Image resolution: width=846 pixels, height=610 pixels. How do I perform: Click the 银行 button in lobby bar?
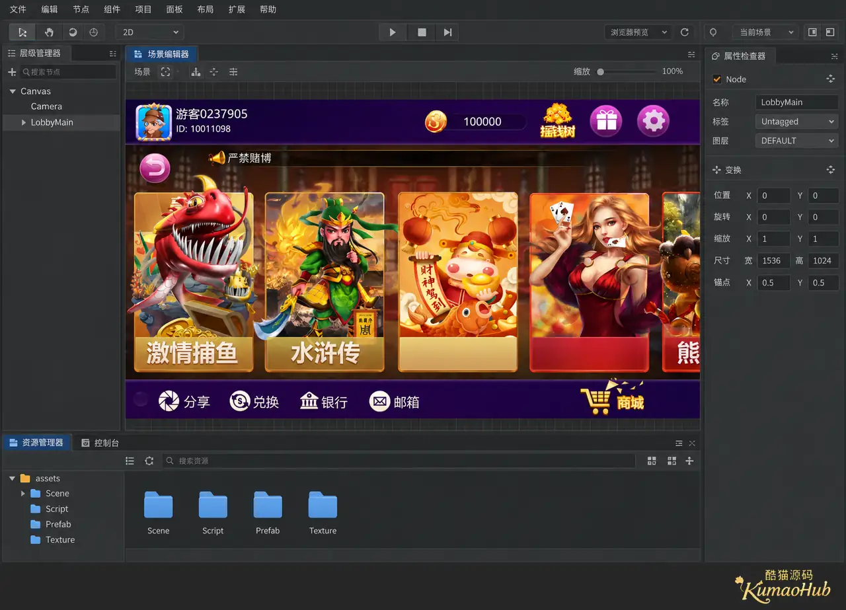point(323,401)
